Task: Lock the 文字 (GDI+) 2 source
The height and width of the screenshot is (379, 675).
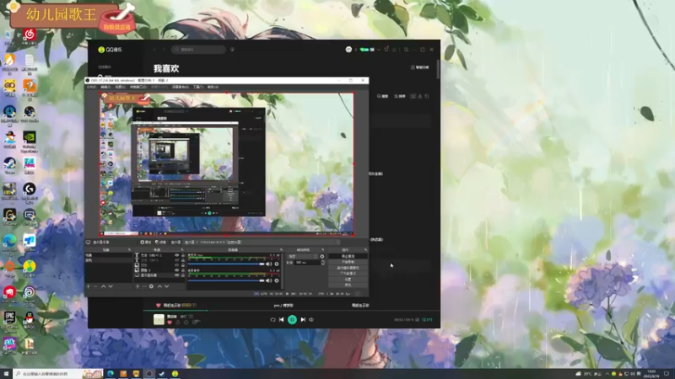Action: coord(183,255)
